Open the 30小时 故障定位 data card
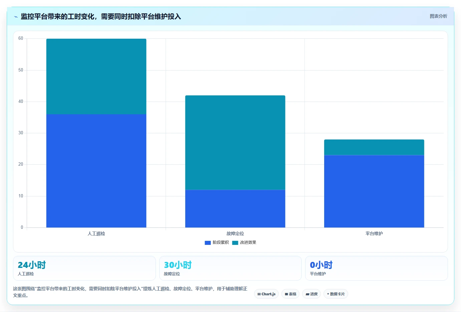Image resolution: width=461 pixels, height=312 pixels. coord(230,268)
